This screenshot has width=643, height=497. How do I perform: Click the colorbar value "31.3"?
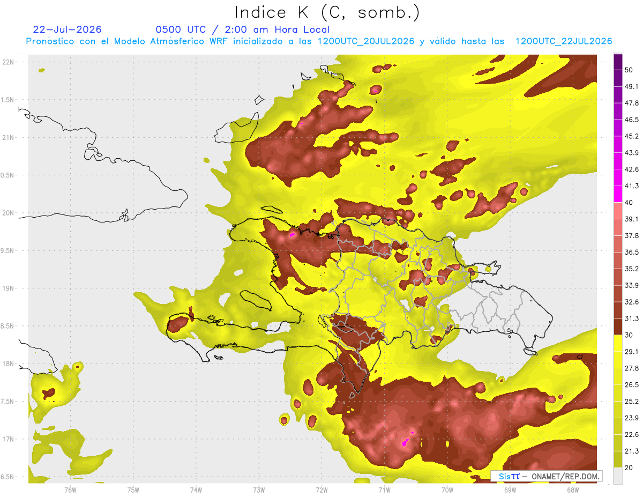pos(631,318)
